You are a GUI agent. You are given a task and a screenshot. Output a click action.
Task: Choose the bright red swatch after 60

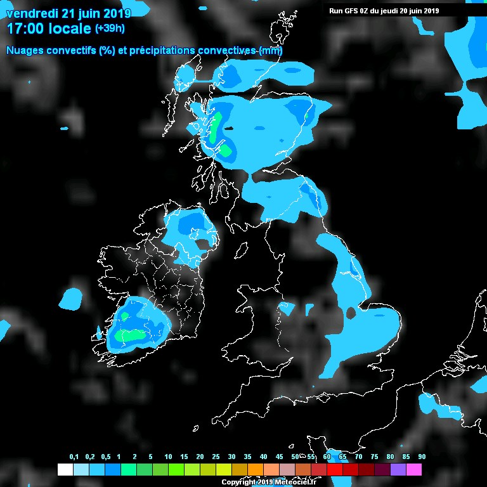pos(334,470)
